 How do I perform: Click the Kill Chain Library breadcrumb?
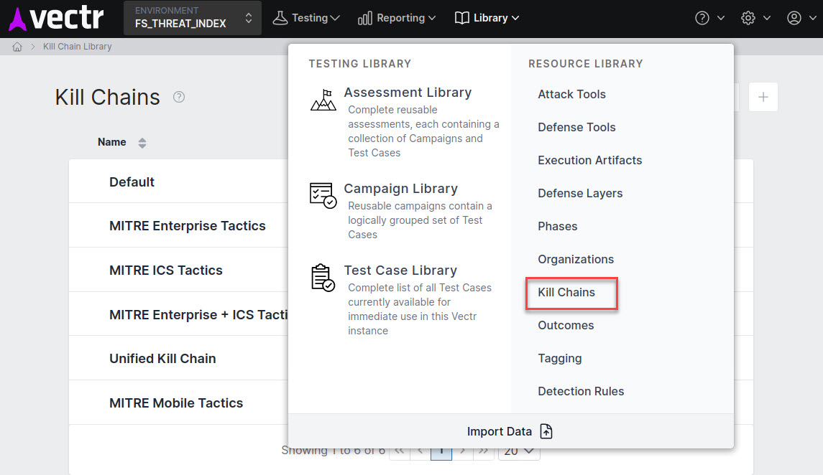coord(77,47)
